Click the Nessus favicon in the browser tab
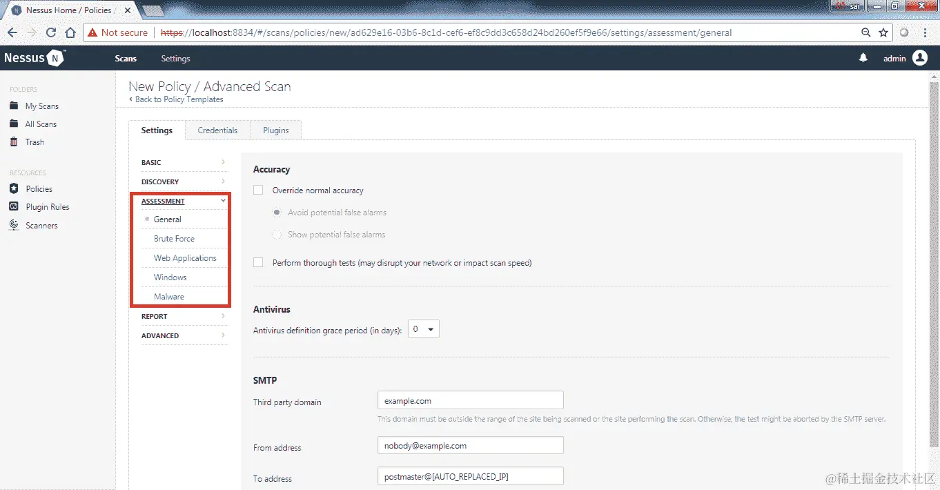 tap(17, 10)
